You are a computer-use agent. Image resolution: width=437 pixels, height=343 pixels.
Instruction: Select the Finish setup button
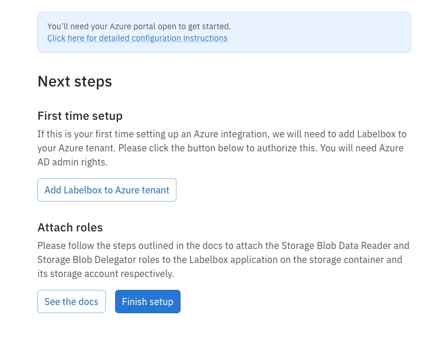click(147, 302)
